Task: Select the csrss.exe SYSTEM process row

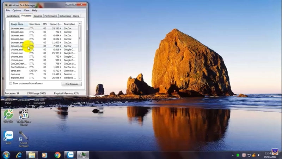Action: [44, 71]
